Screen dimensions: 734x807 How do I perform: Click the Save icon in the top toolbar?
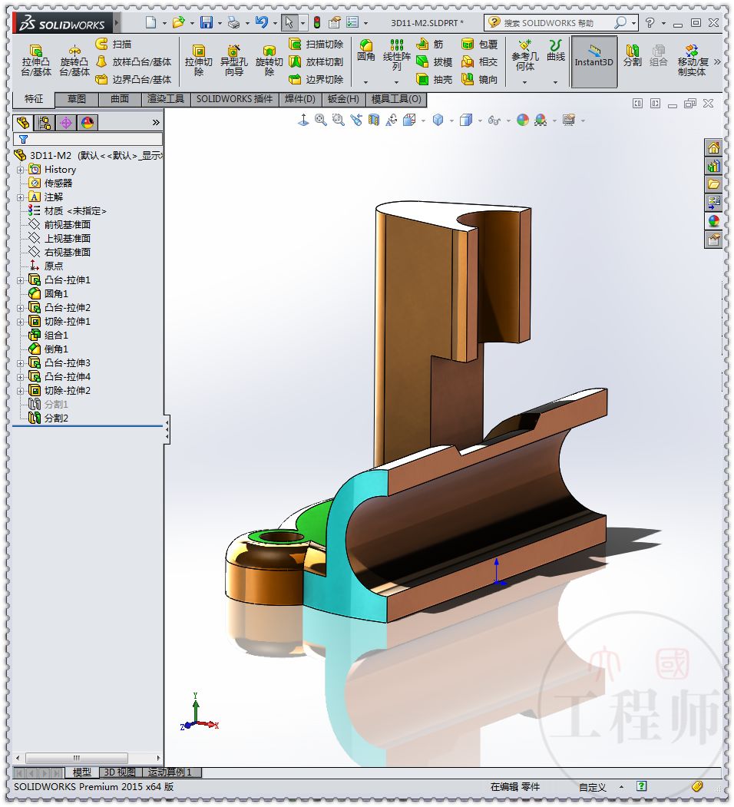(x=207, y=22)
